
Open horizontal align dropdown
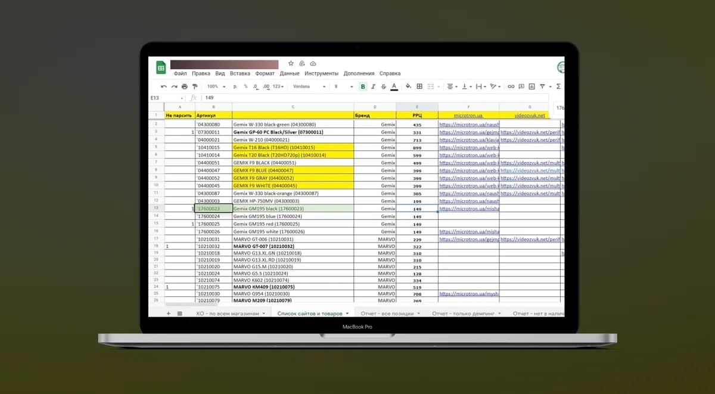[452, 86]
